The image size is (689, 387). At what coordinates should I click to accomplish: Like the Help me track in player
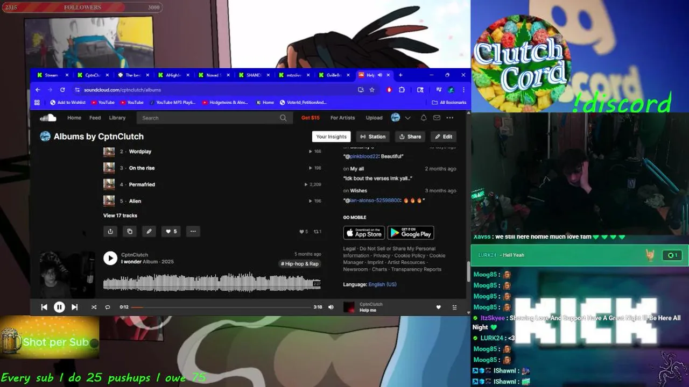point(438,307)
